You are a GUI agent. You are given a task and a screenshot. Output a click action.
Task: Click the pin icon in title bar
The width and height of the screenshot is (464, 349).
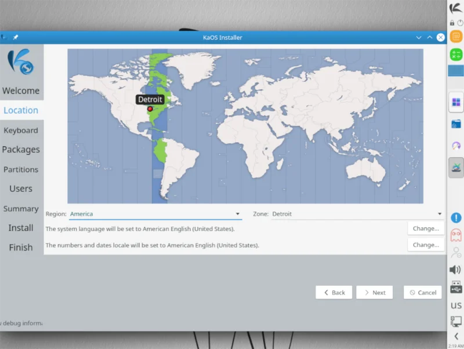point(16,37)
